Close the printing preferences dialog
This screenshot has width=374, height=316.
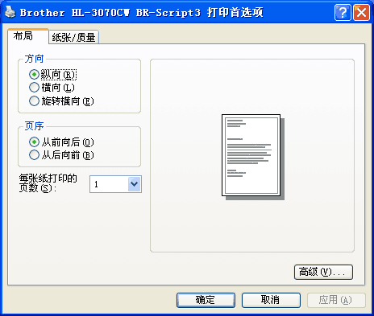coord(361,12)
